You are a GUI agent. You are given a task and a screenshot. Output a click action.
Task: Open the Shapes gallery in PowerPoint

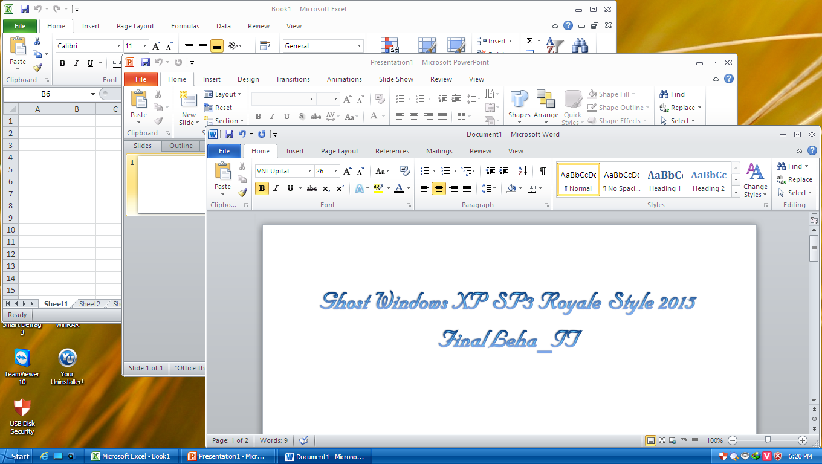point(519,100)
